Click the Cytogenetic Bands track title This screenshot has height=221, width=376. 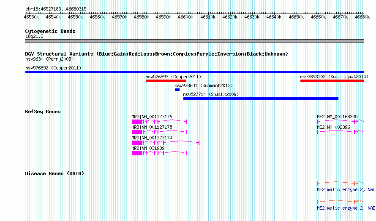(x=50, y=31)
